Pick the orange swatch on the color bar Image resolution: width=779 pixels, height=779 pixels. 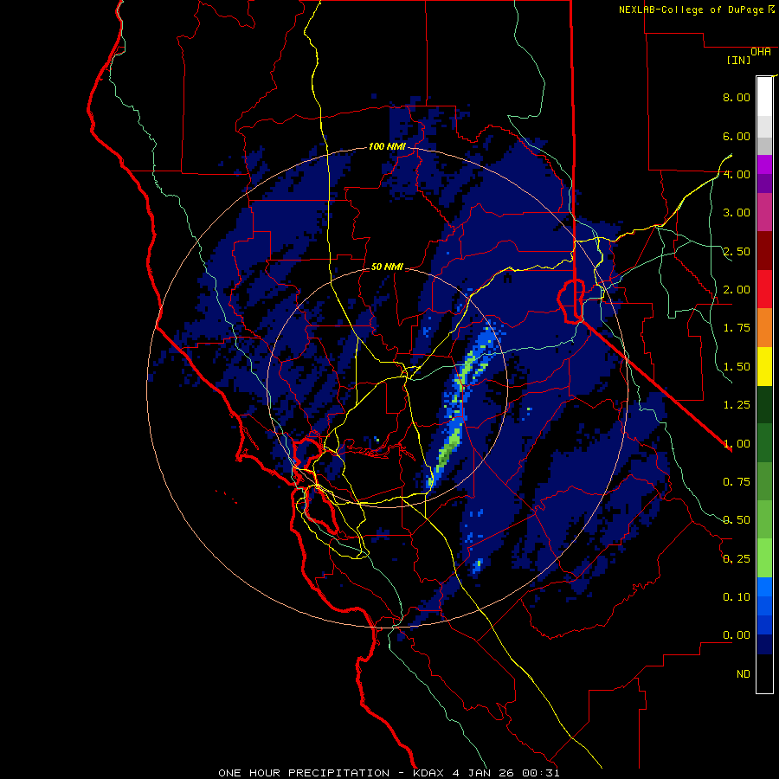click(x=764, y=328)
